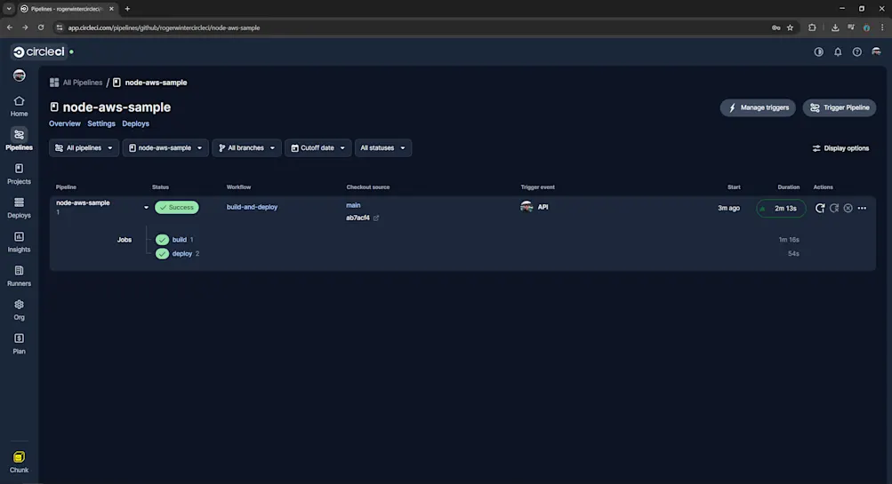Screen dimensions: 892x484
Task: Click the build job success checkmark
Action: [x=162, y=240]
